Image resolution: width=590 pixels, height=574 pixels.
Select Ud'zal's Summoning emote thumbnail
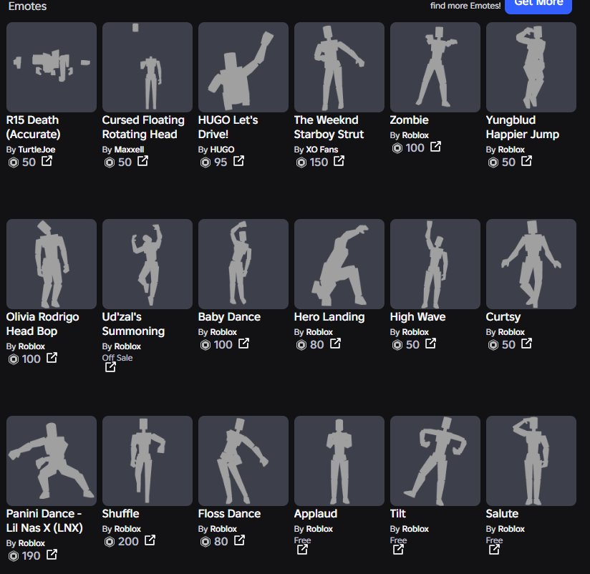tap(147, 264)
